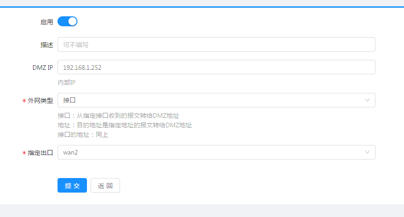Click the 返回 back button

105,185
